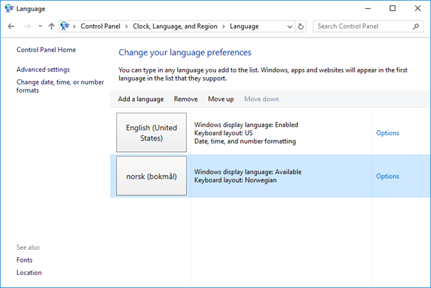Image resolution: width=431 pixels, height=288 pixels.
Task: Go up one level with the up arrow
Action: tap(51, 27)
